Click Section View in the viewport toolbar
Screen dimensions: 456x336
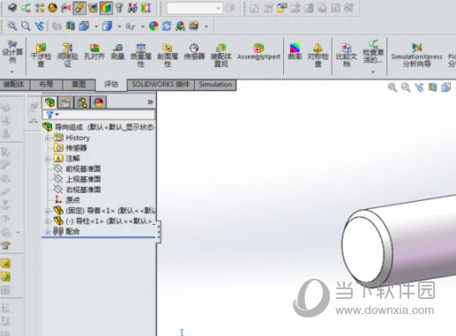tap(432, 87)
